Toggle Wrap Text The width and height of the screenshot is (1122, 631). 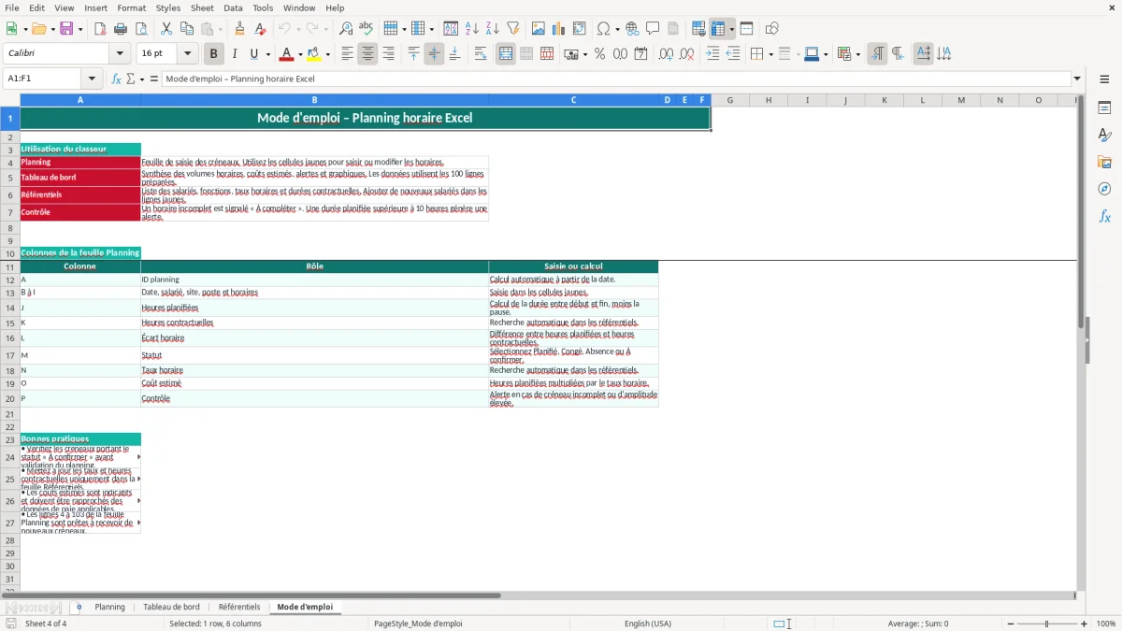coord(481,54)
